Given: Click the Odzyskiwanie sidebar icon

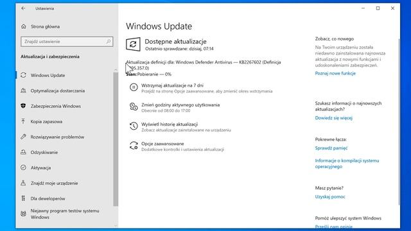Looking at the screenshot, I should [23, 152].
